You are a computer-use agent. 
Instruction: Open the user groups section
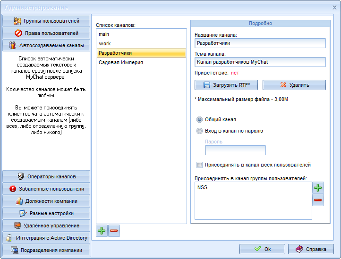pos(46,21)
